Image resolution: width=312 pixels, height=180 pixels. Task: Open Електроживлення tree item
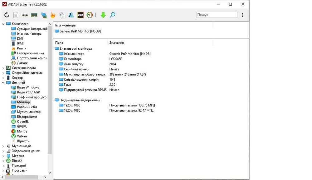tap(28, 53)
